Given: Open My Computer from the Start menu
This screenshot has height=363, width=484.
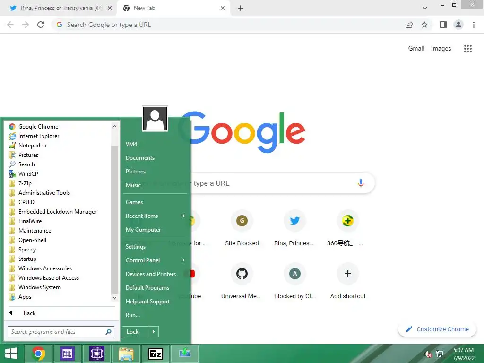Looking at the screenshot, I should click(x=143, y=230).
